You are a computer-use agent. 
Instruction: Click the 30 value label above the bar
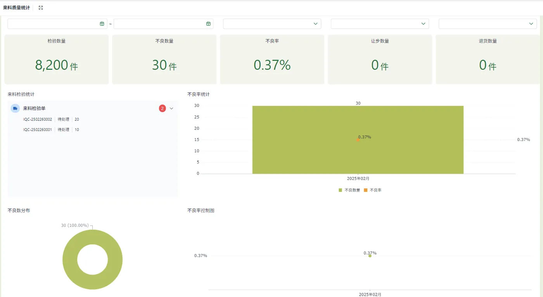tap(358, 103)
